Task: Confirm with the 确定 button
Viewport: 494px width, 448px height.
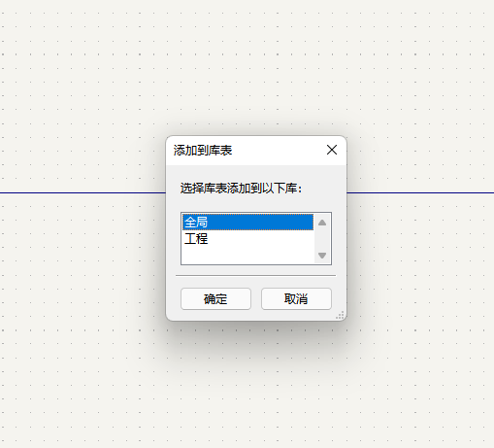Action: tap(215, 298)
